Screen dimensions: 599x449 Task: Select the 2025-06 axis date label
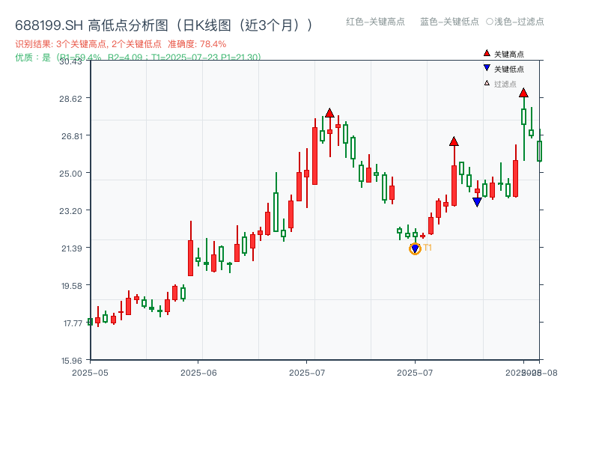click(x=198, y=370)
